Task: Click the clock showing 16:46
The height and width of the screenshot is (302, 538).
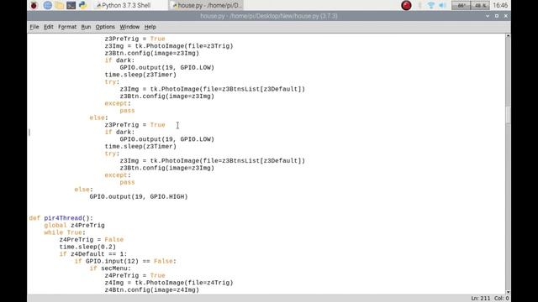Action: point(500,5)
